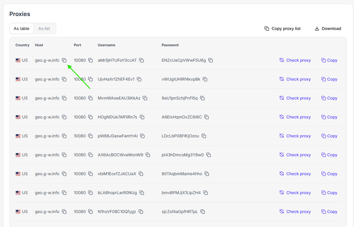Copy username pW88J0aswFamYrAI icon
The height and width of the screenshot is (227, 354).
tap(142, 136)
